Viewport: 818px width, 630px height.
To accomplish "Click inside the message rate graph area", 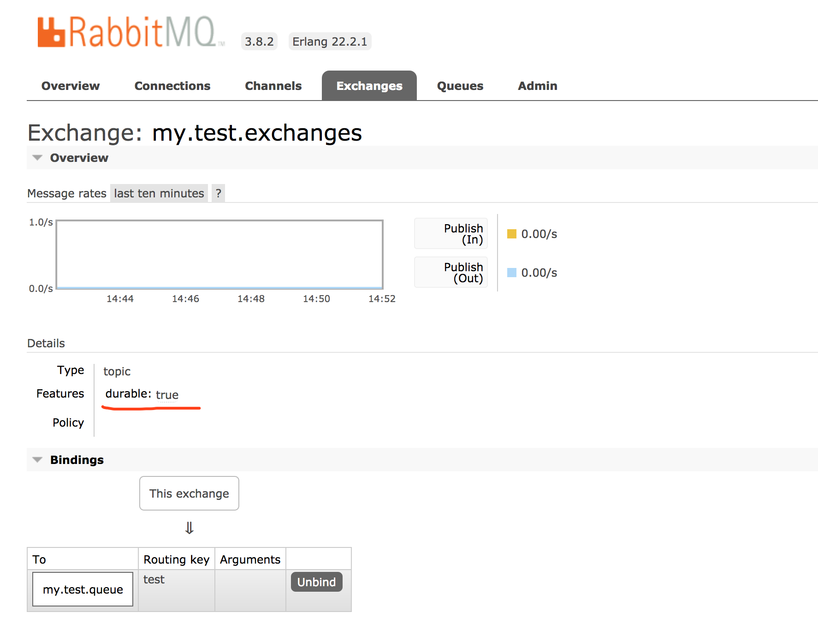I will click(219, 254).
